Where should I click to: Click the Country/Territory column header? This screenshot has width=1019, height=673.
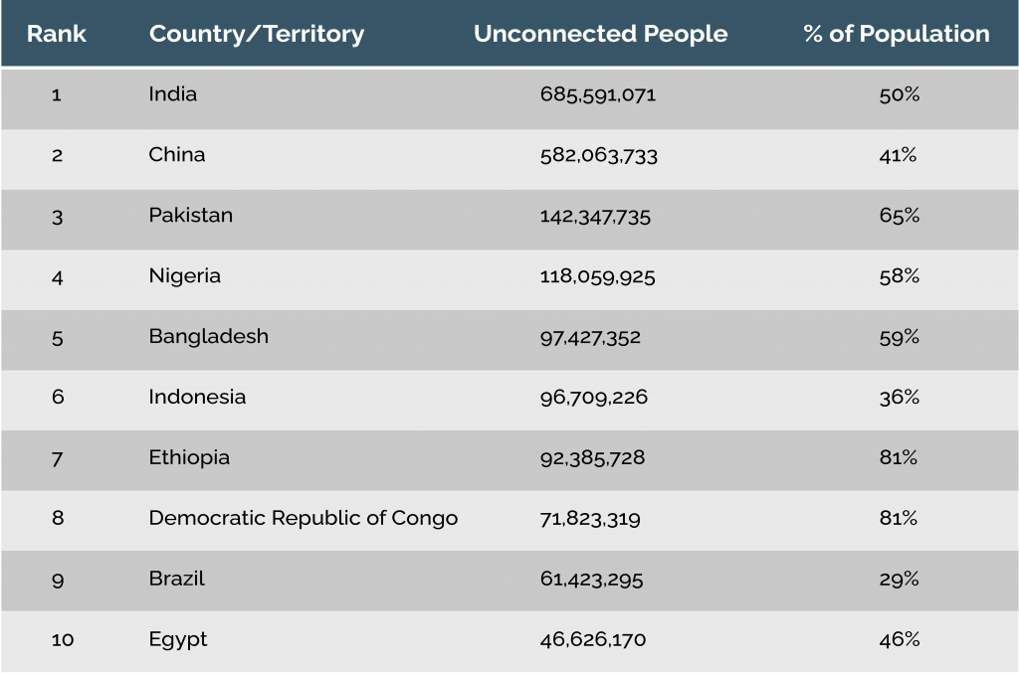click(x=257, y=34)
